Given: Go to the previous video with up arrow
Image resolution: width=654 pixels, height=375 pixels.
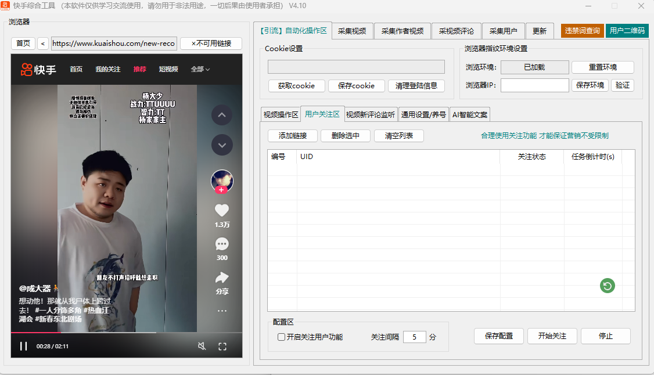Looking at the screenshot, I should point(222,115).
